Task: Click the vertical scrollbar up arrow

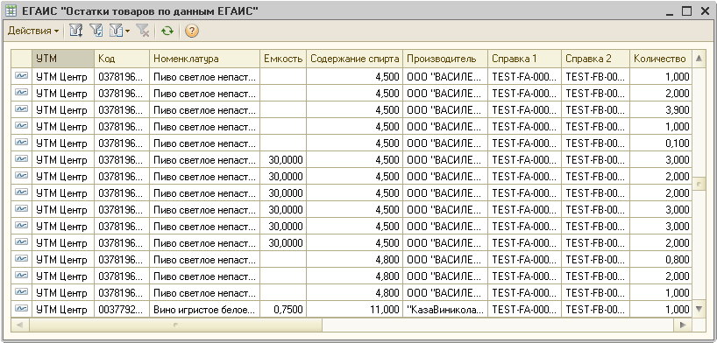Action: pos(699,59)
